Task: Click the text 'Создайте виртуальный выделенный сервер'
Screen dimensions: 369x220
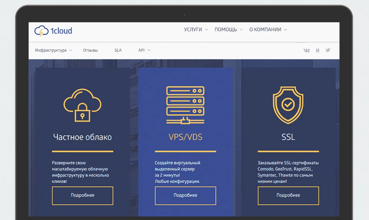Action: [177, 166]
